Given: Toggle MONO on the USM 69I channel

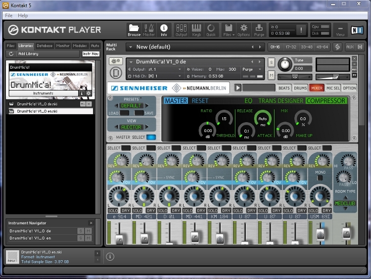Looking at the screenshot, I should (320, 178).
